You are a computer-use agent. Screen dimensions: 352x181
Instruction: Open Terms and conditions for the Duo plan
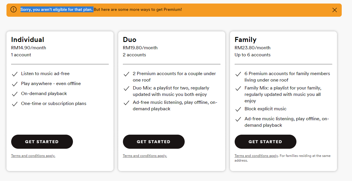(145, 156)
